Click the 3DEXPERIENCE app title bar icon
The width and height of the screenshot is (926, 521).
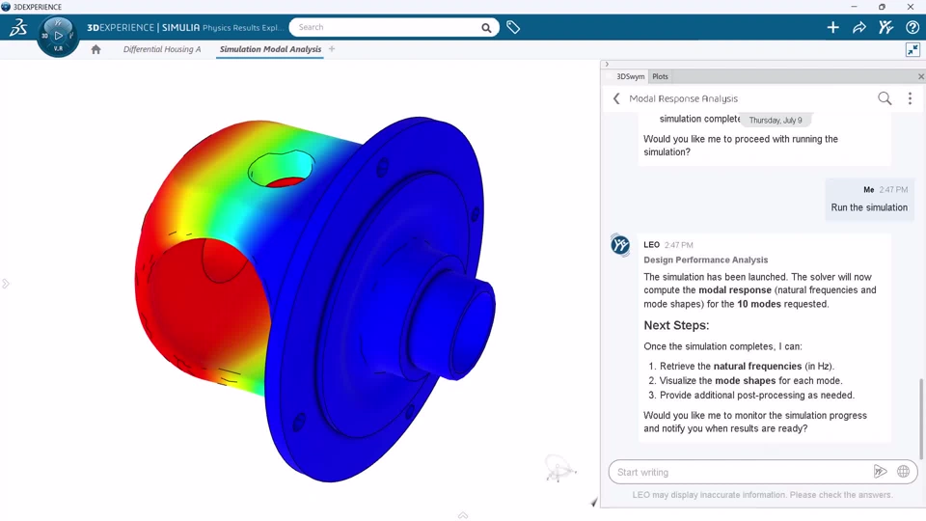click(x=6, y=7)
